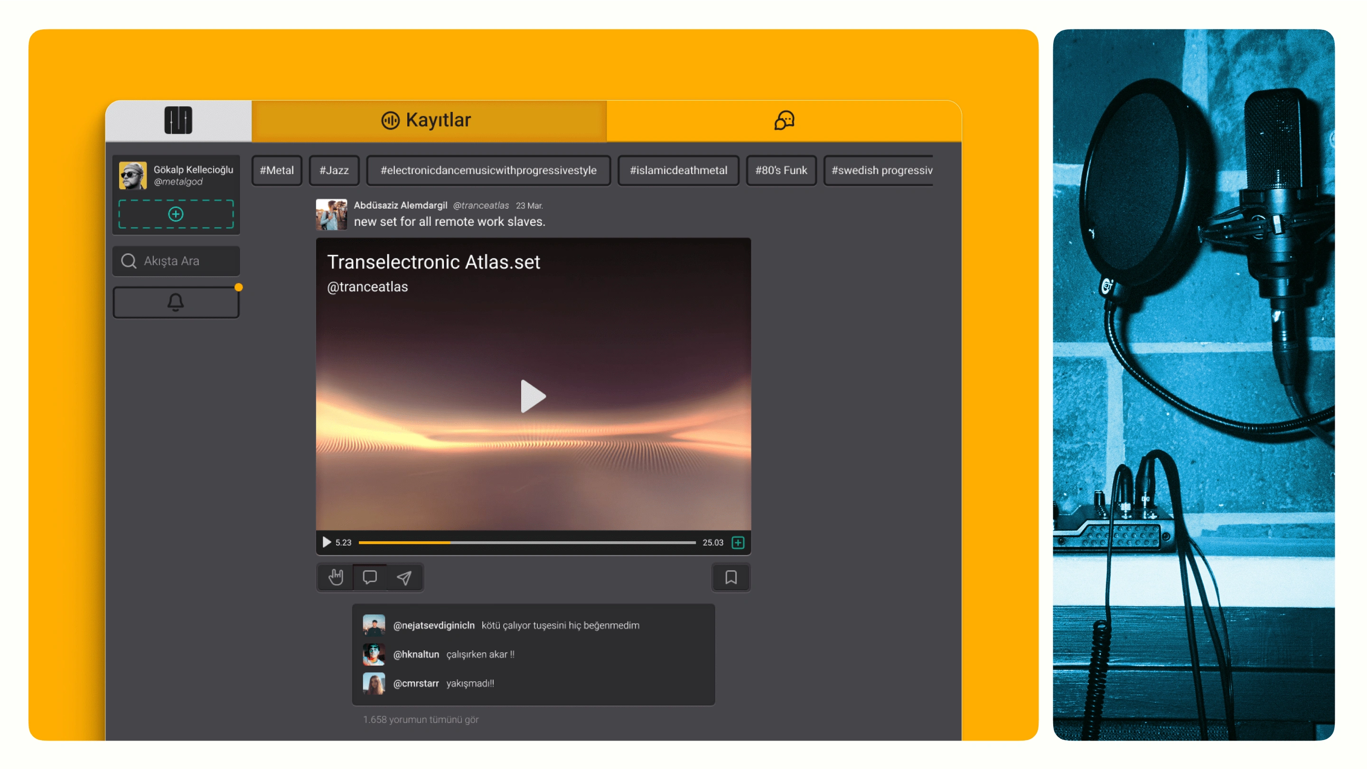Select the #Jazz tag

(334, 170)
